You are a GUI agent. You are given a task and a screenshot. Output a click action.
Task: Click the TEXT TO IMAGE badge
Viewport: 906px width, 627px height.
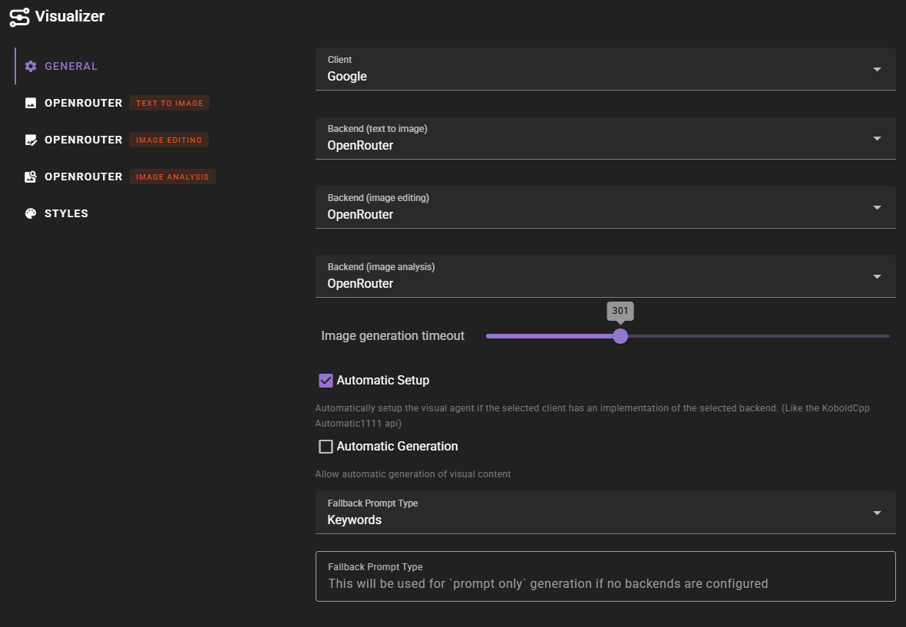[169, 102]
